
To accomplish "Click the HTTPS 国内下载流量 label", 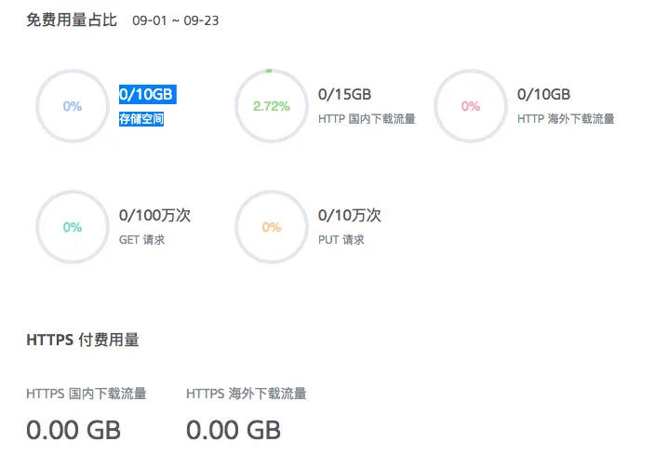I will 87,394.
